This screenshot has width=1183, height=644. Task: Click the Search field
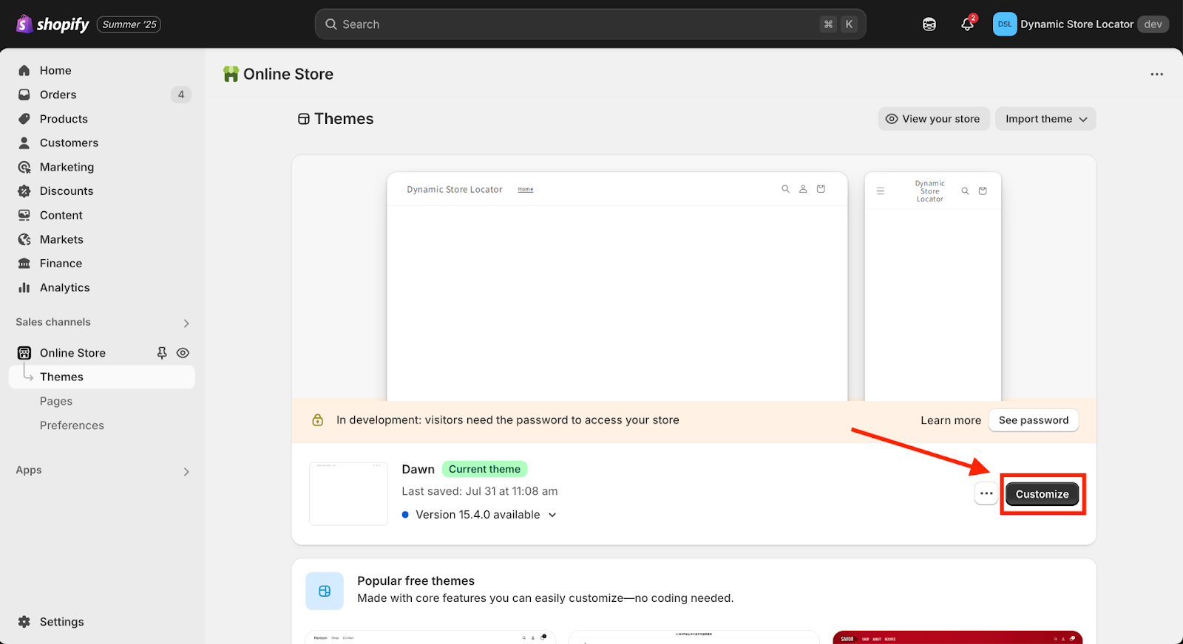coord(590,24)
